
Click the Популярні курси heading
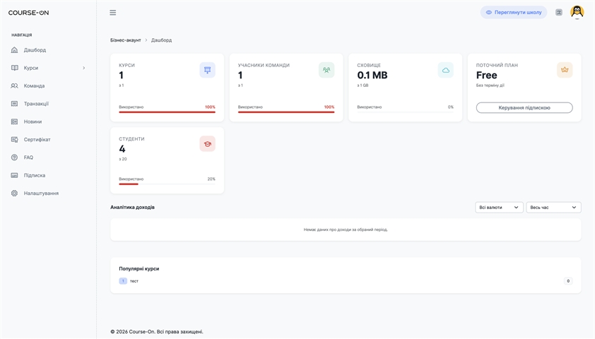point(139,269)
